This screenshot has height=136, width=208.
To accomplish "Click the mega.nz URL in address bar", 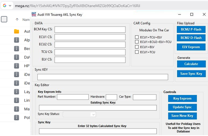I will pos(77,6).
